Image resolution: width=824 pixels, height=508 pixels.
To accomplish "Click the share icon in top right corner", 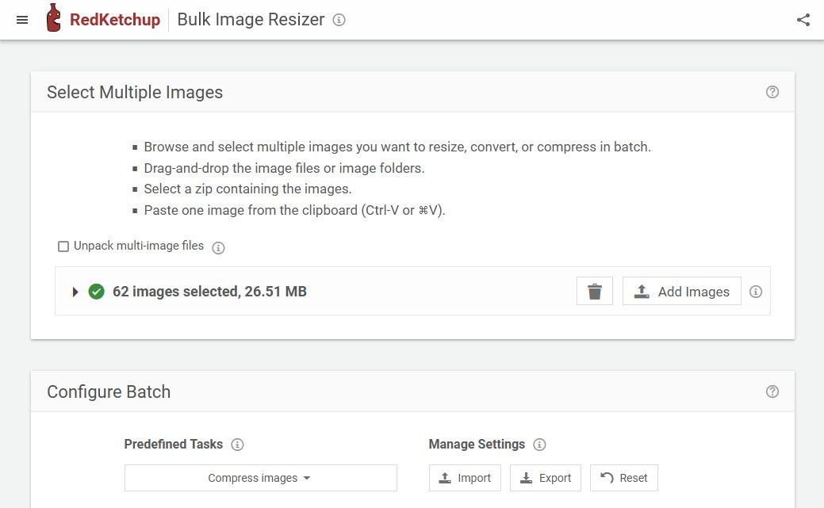I will (x=804, y=20).
